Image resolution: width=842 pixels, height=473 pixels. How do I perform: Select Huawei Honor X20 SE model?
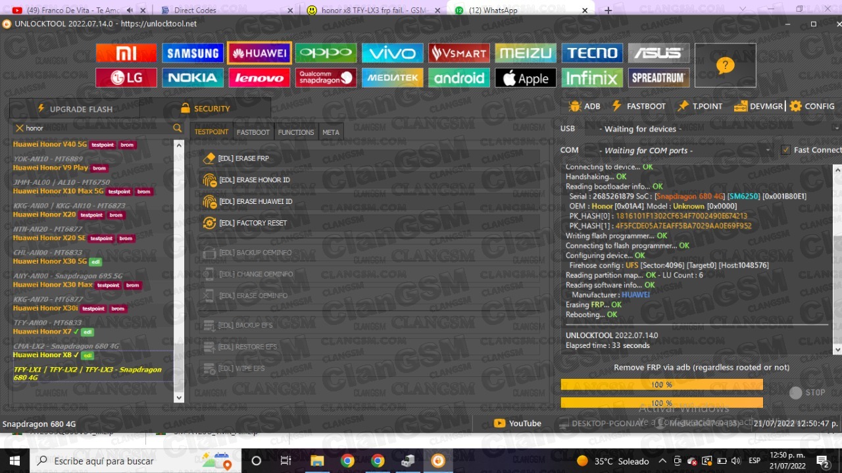tap(49, 238)
